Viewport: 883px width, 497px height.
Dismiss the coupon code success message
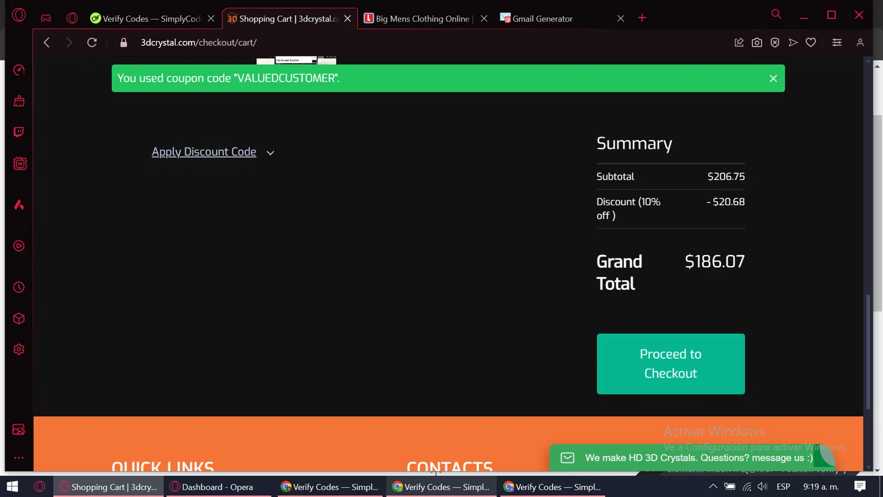pyautogui.click(x=773, y=78)
